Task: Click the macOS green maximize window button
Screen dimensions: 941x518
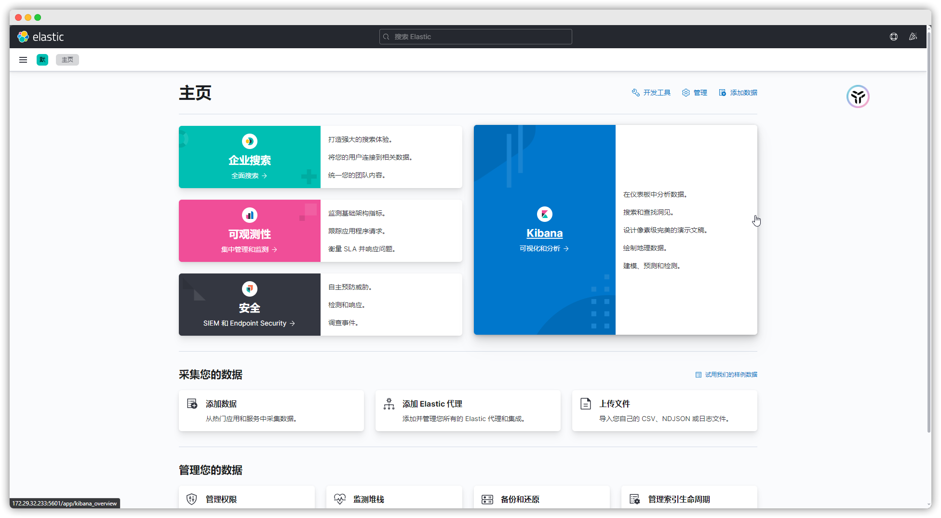Action: click(38, 17)
